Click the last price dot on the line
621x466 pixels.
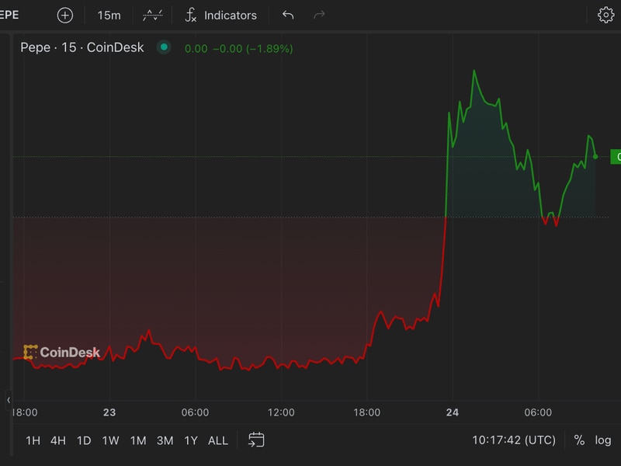pyautogui.click(x=595, y=157)
